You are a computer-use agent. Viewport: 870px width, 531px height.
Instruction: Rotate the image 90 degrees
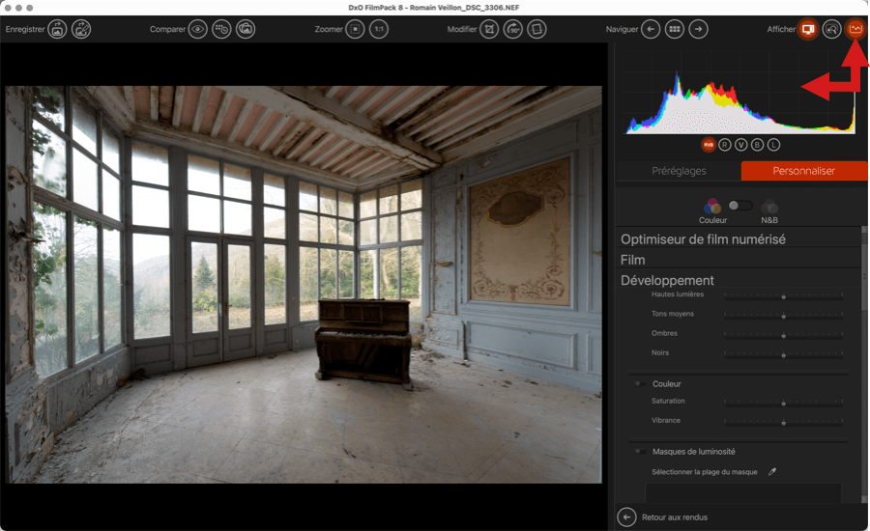(x=513, y=29)
